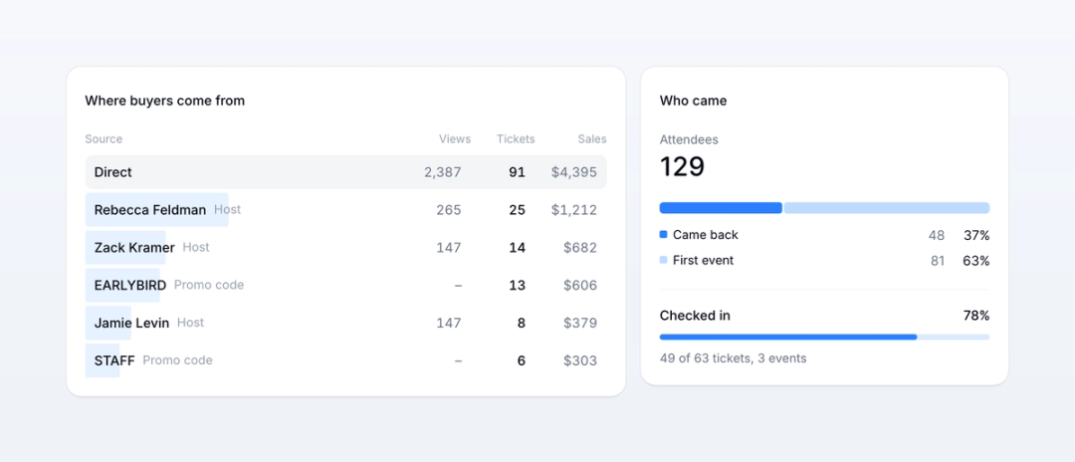
Task: Click the dark blue Came back bar segment
Action: point(721,208)
